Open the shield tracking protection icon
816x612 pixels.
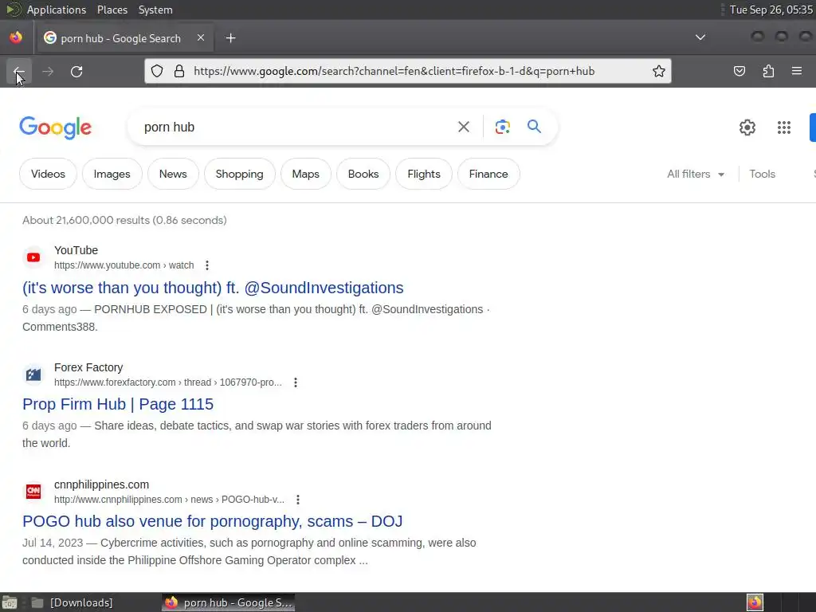(157, 71)
